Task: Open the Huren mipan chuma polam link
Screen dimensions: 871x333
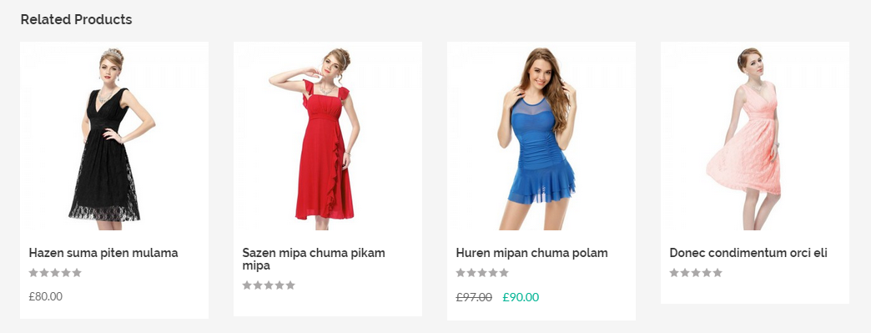Action: (531, 253)
